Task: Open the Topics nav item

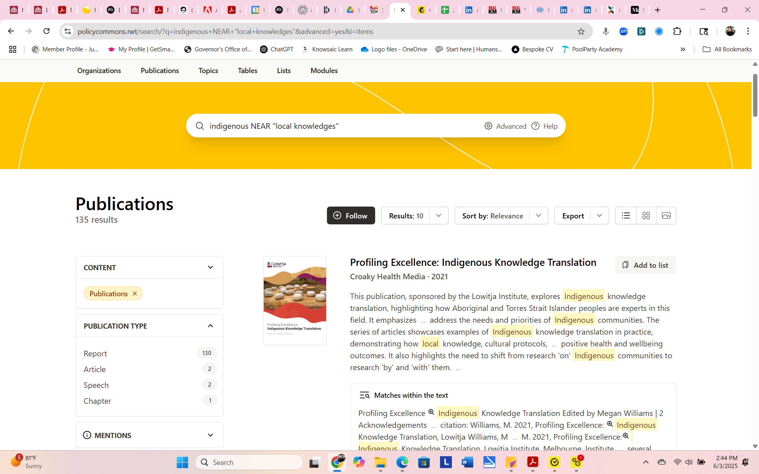Action: point(208,71)
